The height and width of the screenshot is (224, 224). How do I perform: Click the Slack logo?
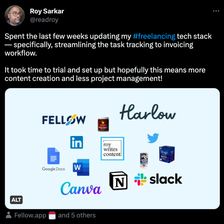point(158,180)
